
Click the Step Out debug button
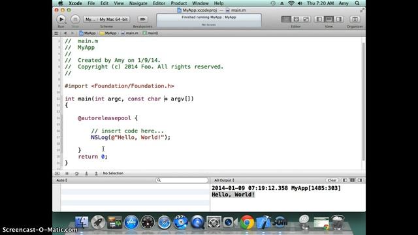[96, 174]
